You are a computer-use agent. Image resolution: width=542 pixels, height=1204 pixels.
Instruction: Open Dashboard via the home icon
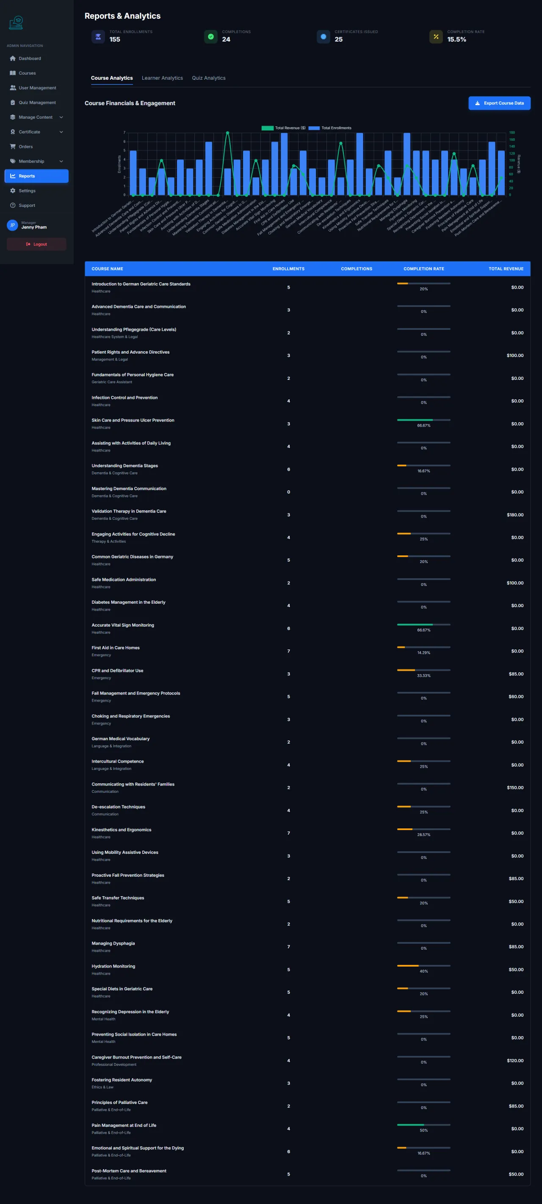(13, 59)
